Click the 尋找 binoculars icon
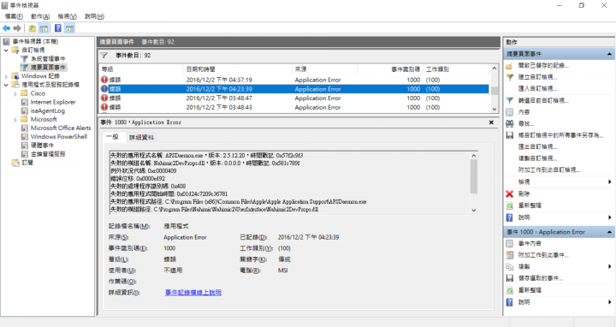 [510, 124]
